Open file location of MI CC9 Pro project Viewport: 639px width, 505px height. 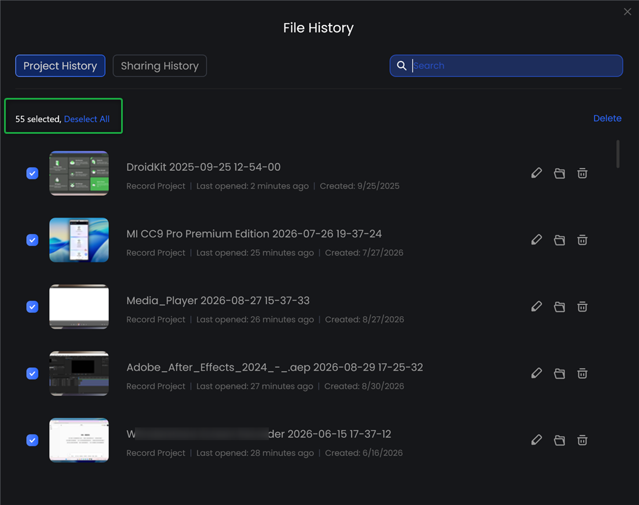point(560,240)
